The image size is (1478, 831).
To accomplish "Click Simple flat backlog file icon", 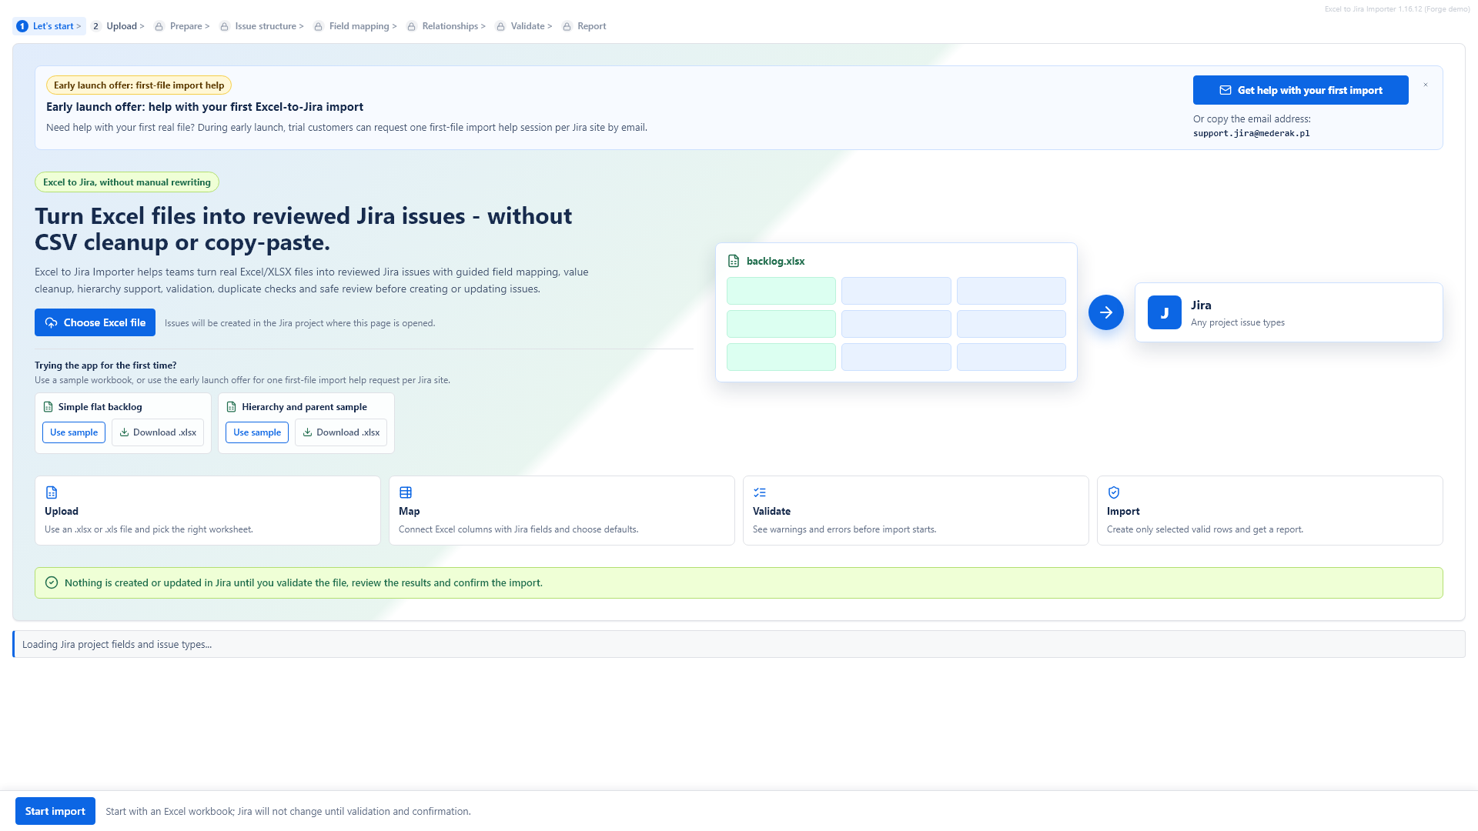I will click(48, 407).
